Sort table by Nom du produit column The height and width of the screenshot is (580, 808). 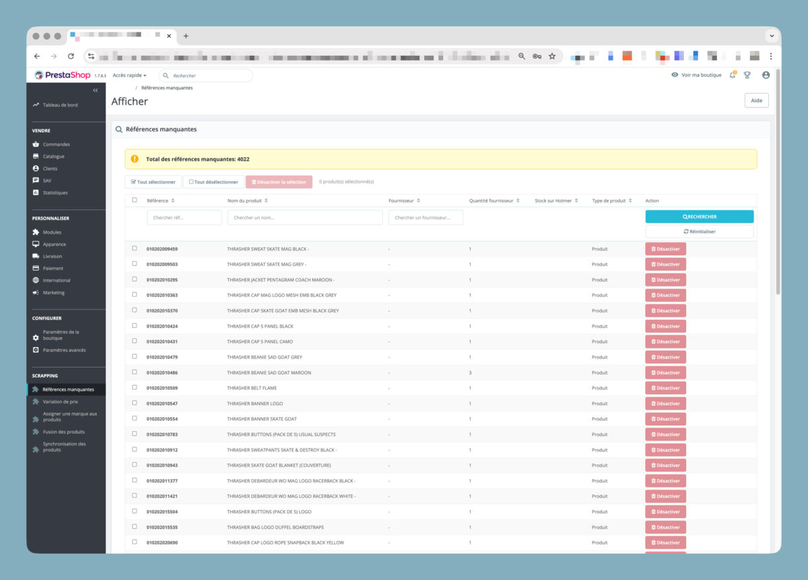click(266, 201)
